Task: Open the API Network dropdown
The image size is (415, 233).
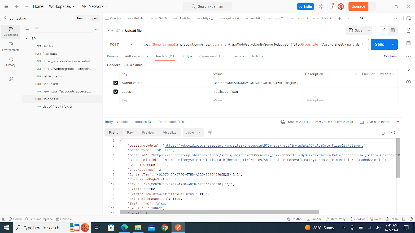Action: pos(95,6)
